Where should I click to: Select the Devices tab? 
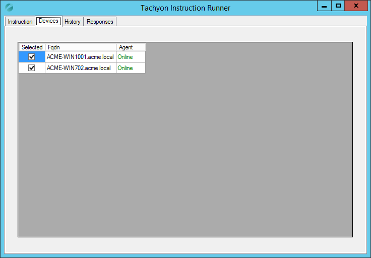click(x=48, y=21)
